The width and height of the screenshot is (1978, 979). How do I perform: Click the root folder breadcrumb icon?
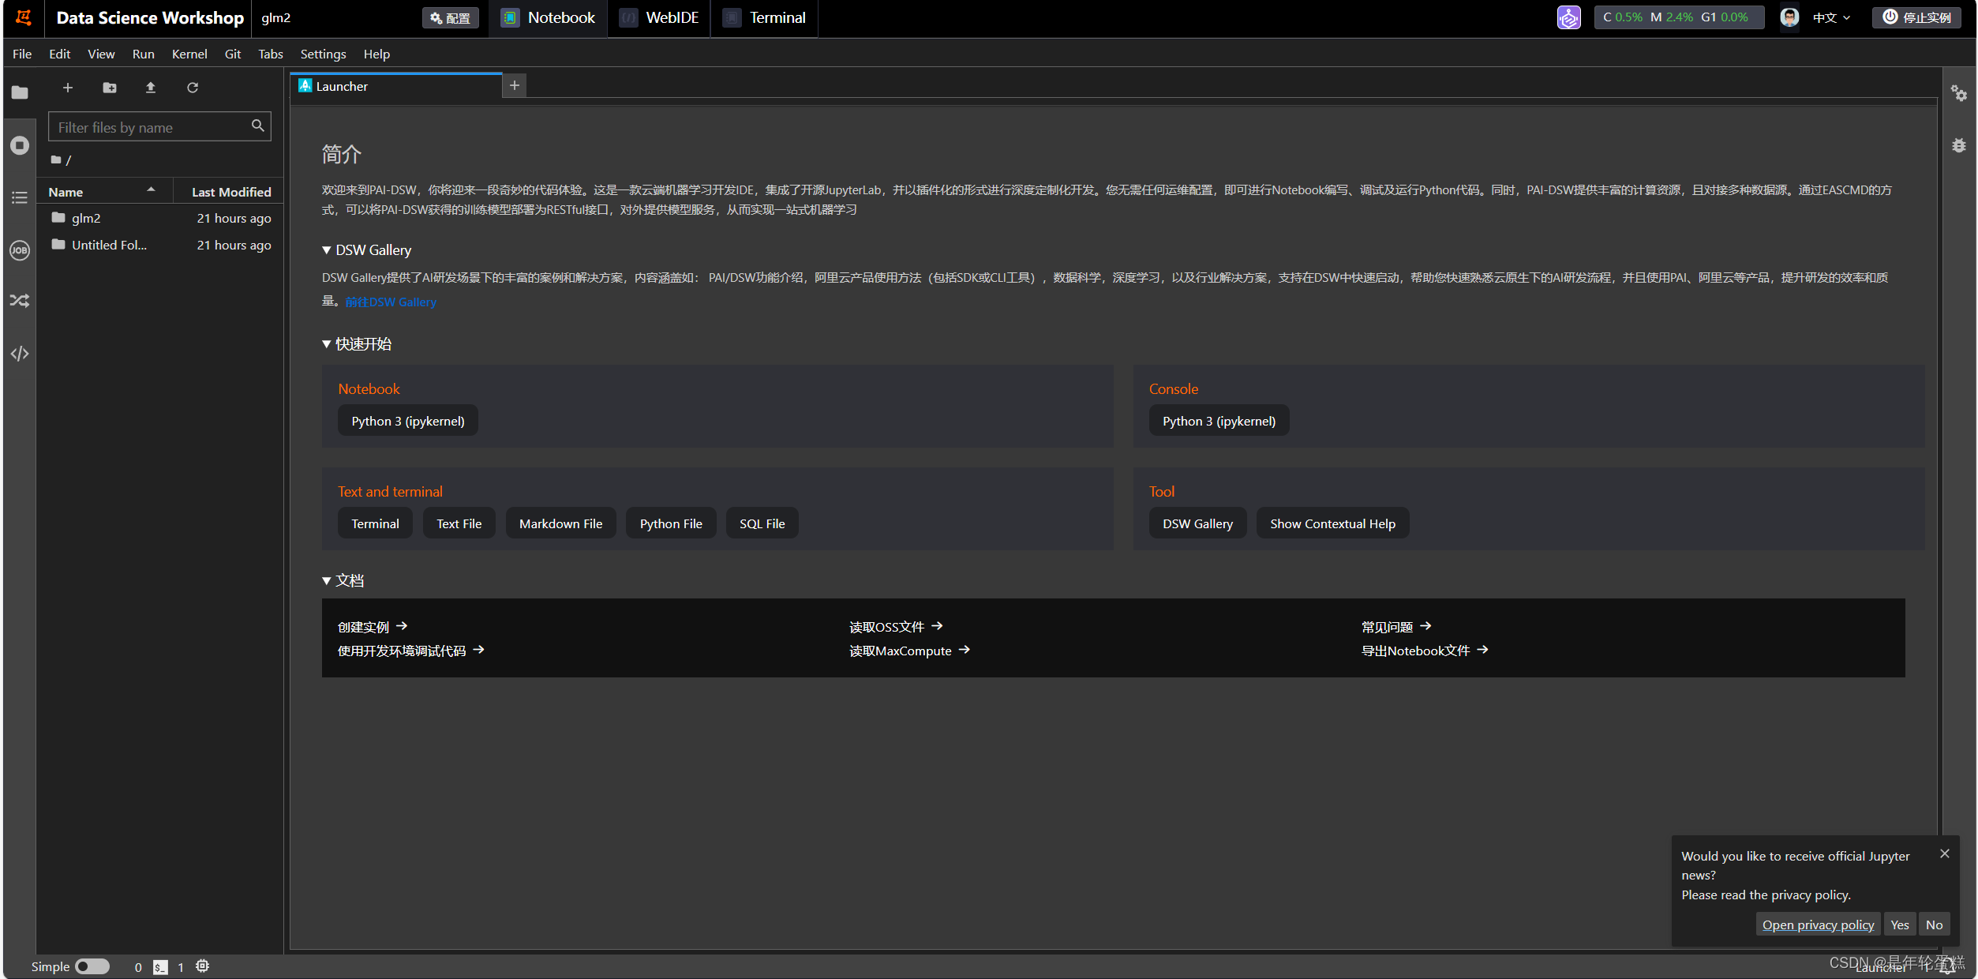56,159
